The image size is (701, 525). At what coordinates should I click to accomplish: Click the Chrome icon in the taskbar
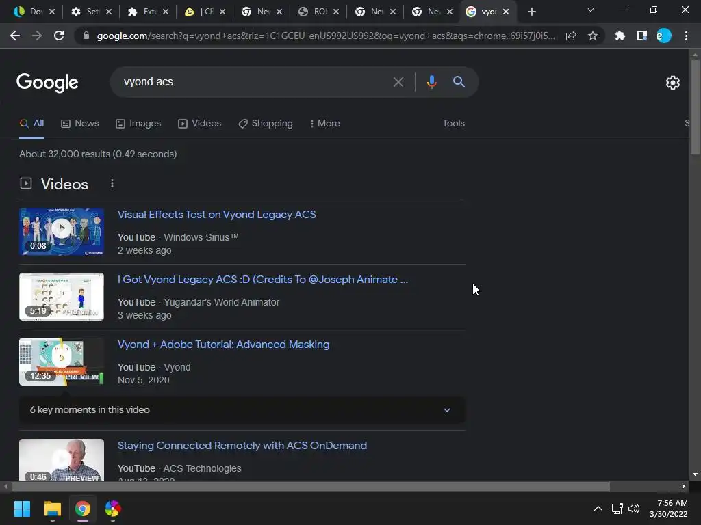point(83,509)
